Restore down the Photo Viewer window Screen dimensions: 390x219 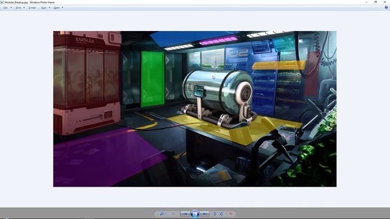point(375,2)
